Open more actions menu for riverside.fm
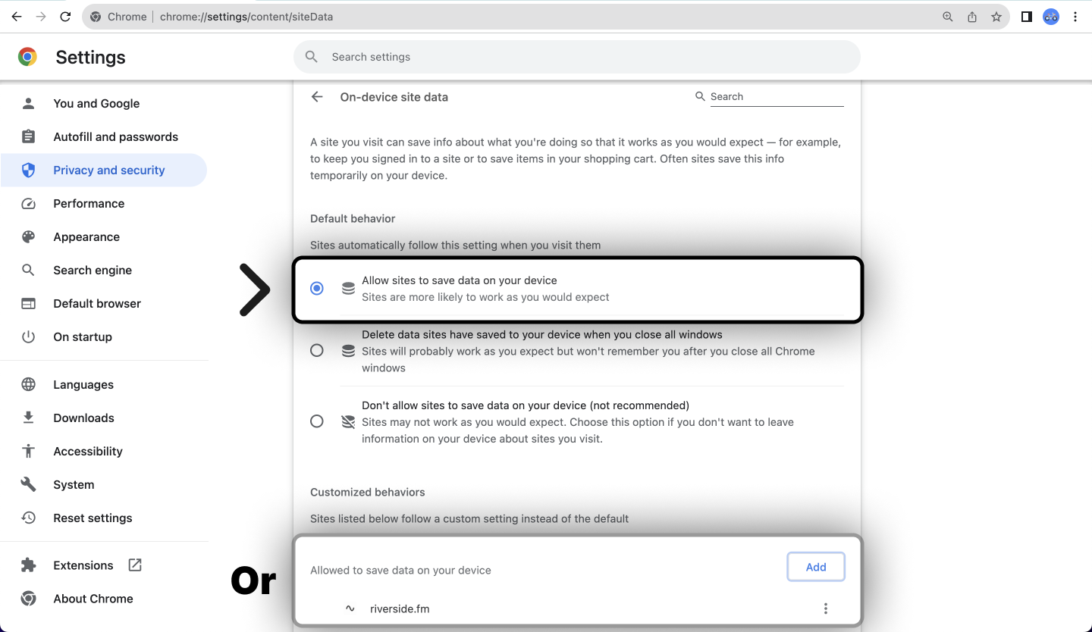Viewport: 1092px width, 632px height. click(826, 609)
